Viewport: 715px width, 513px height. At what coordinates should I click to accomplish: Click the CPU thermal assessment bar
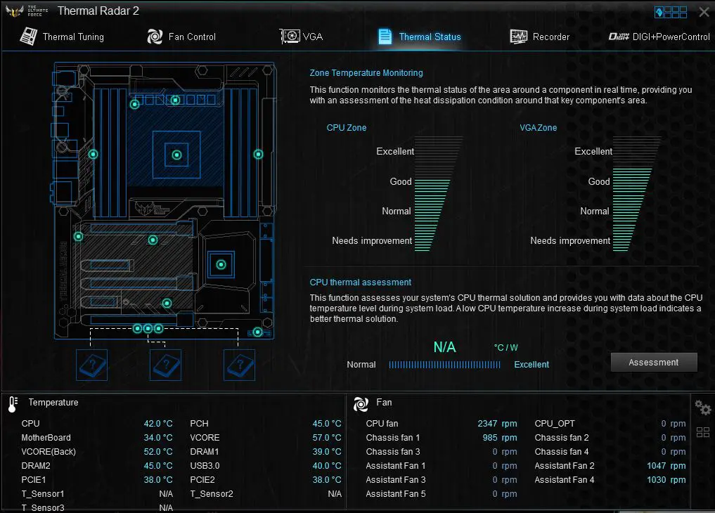[444, 365]
